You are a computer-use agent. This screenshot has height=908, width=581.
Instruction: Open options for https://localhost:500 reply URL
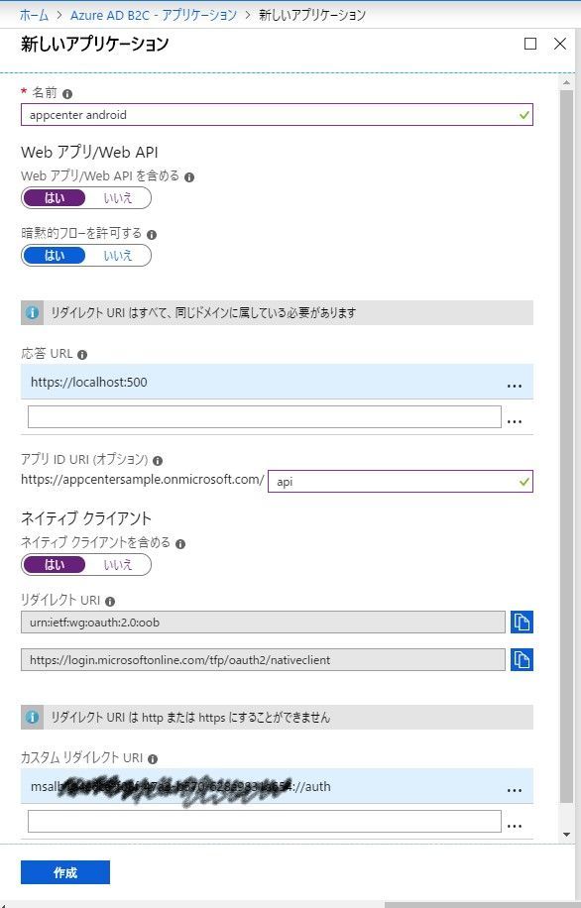515,385
